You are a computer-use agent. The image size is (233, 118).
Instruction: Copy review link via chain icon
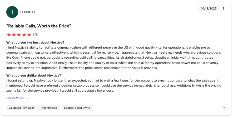pos(223,107)
